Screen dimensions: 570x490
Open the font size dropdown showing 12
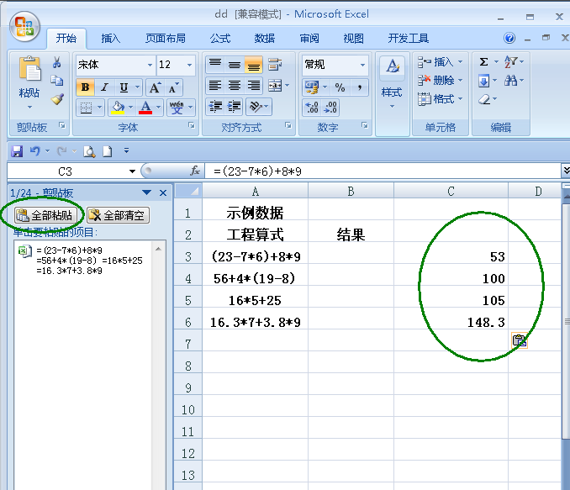pyautogui.click(x=190, y=65)
